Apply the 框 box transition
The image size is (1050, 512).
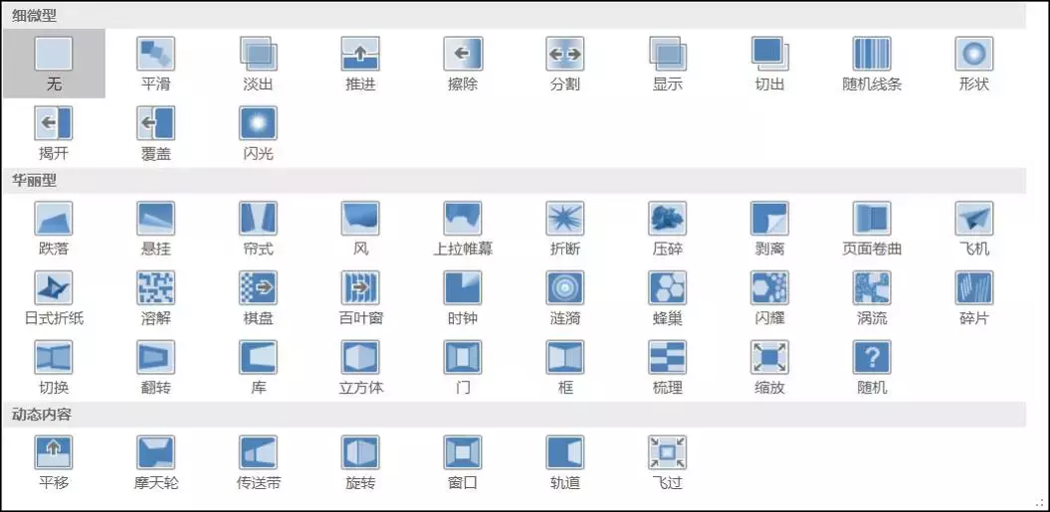coord(565,368)
